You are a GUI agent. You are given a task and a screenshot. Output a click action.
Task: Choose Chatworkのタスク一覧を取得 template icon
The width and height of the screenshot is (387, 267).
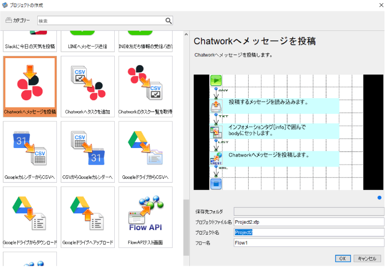145,86
